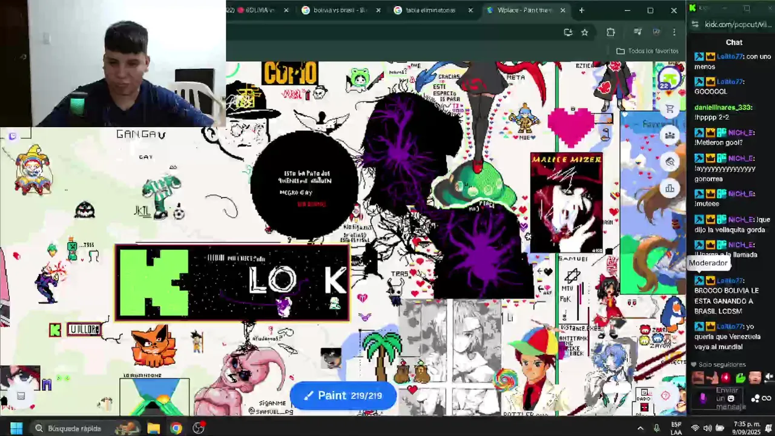Open the Chrome extensions puzzle icon

tap(610, 32)
